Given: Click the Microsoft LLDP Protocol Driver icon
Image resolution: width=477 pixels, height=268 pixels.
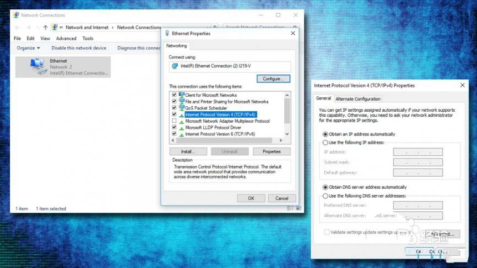Looking at the screenshot, I should (x=182, y=128).
